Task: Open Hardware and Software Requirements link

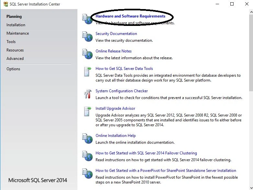Action: [x=130, y=16]
